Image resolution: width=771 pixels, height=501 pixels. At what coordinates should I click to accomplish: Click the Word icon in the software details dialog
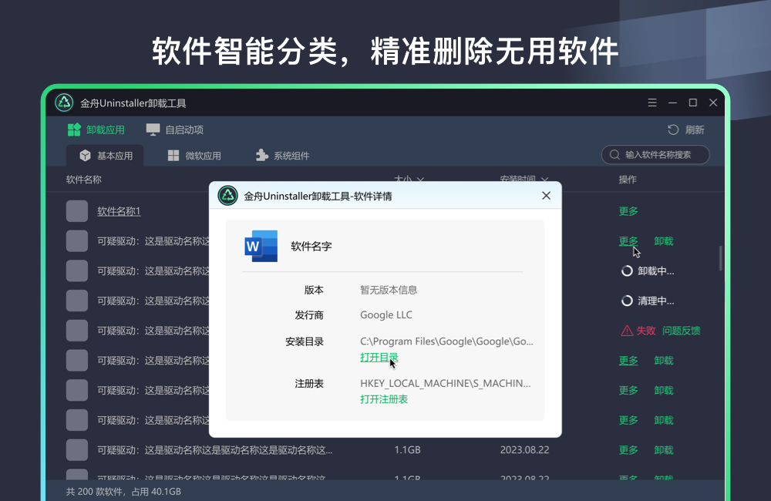(261, 246)
